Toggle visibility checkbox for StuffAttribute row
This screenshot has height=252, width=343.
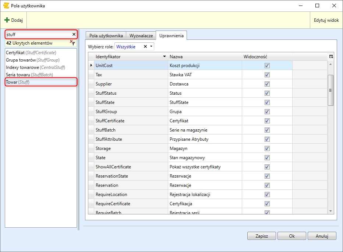[x=267, y=139]
